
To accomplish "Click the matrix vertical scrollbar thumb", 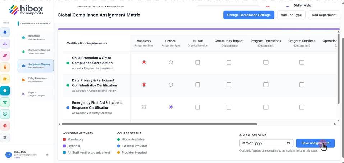I will coord(339,69).
